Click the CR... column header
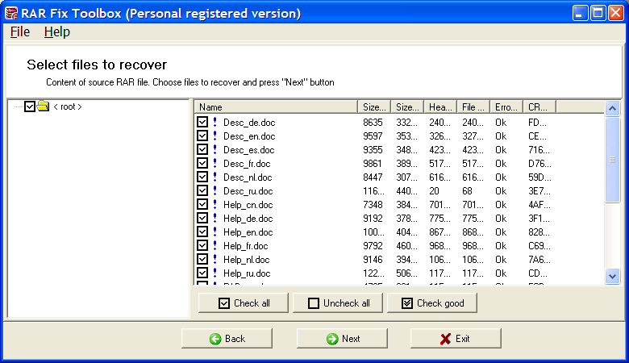Image resolution: width=629 pixels, height=363 pixels. pyautogui.click(x=539, y=107)
